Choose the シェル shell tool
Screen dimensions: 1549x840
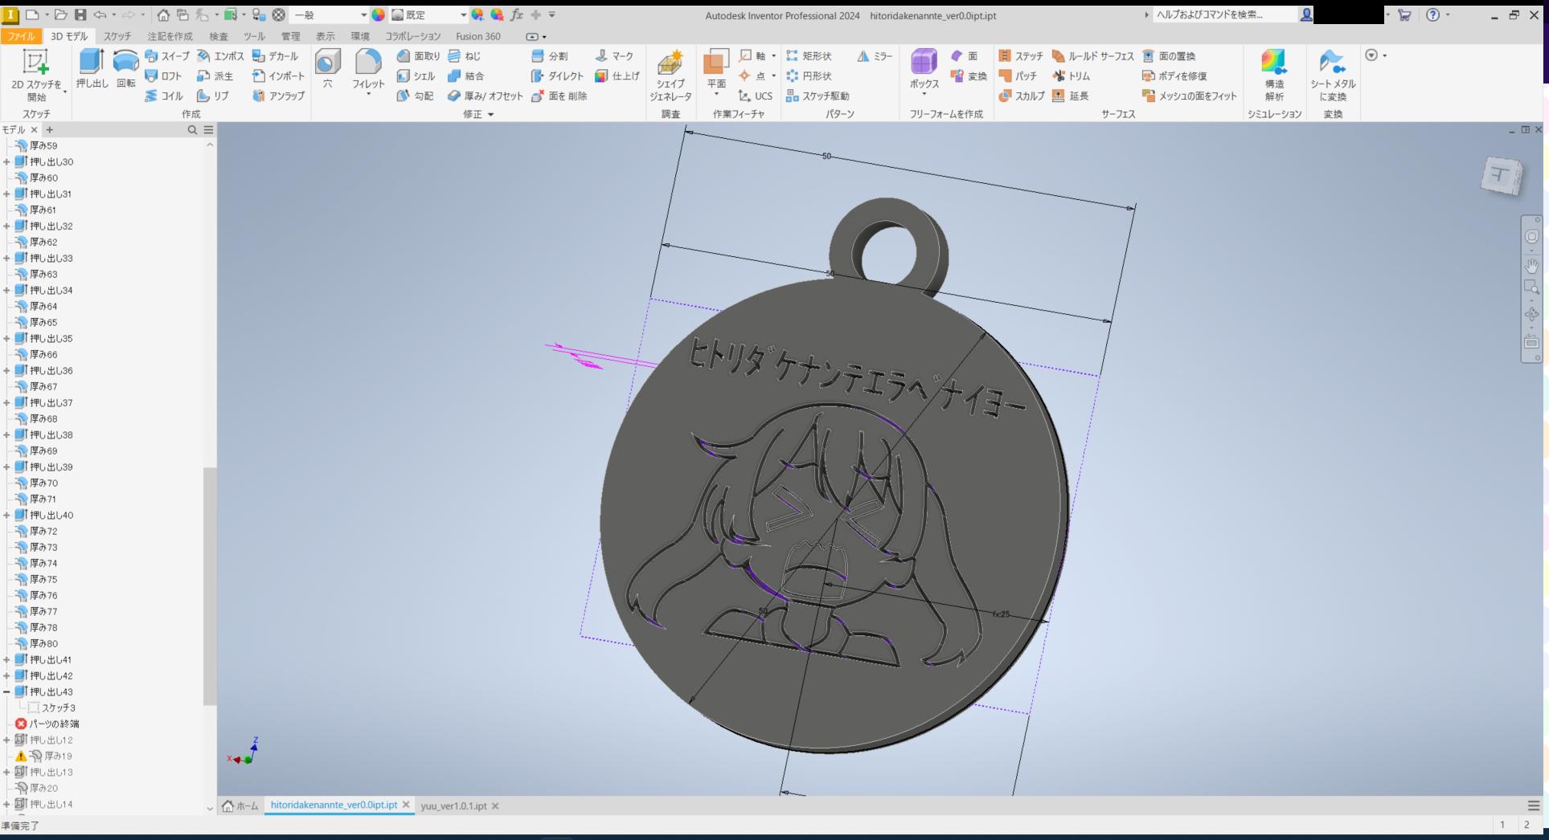click(416, 76)
